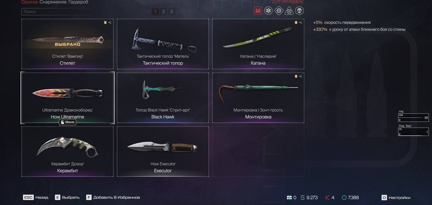Screen dimensions: 432x205
Task: Open the Снаряжение tab
Action: coord(53,2)
